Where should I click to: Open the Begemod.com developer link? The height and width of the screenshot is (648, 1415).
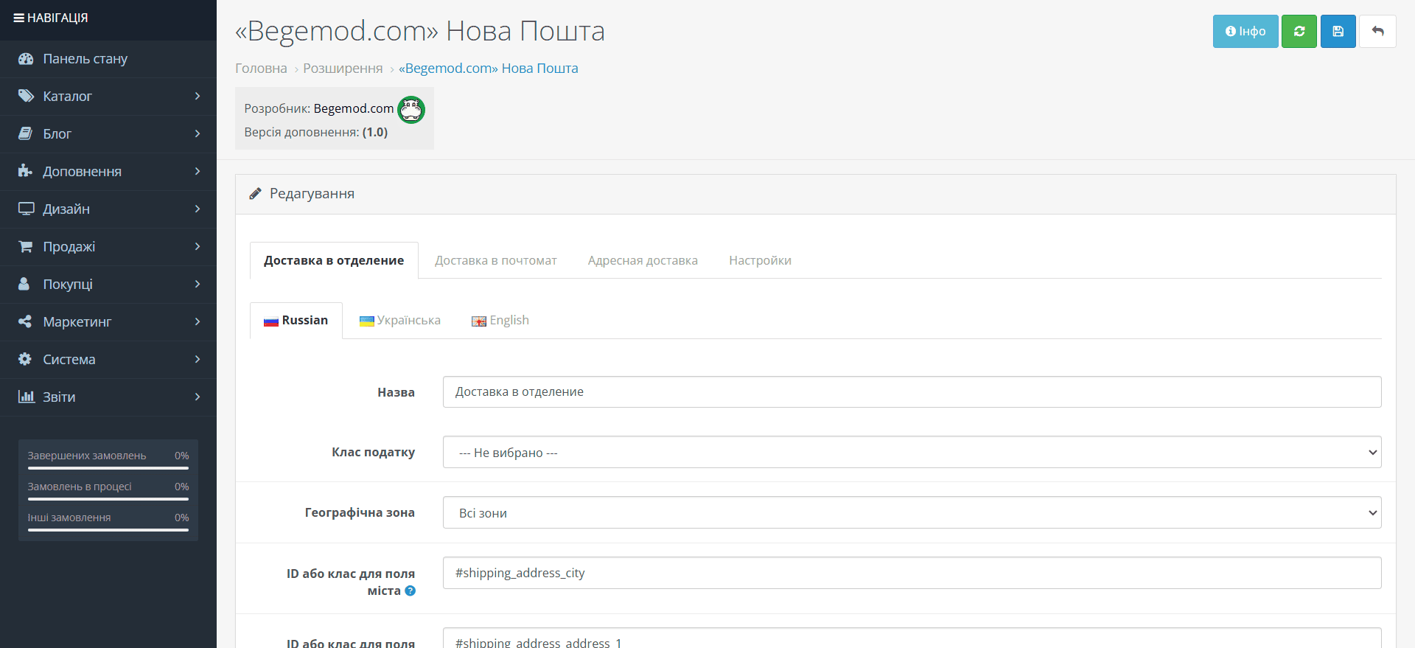pos(354,108)
